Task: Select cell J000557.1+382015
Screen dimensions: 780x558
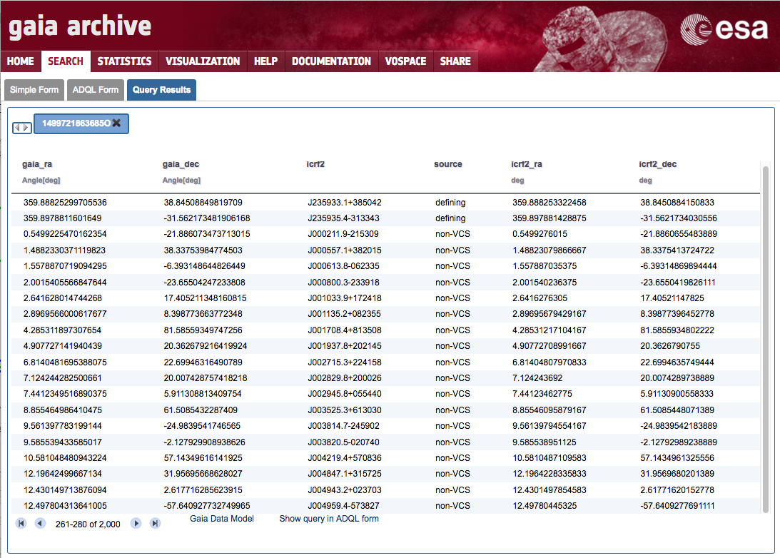Action: (x=345, y=250)
